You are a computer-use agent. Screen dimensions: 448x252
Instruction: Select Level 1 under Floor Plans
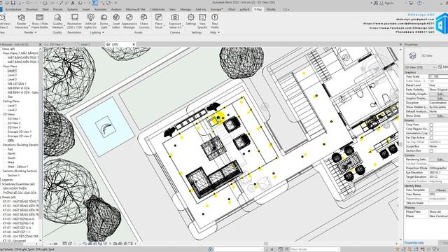pyautogui.click(x=12, y=71)
